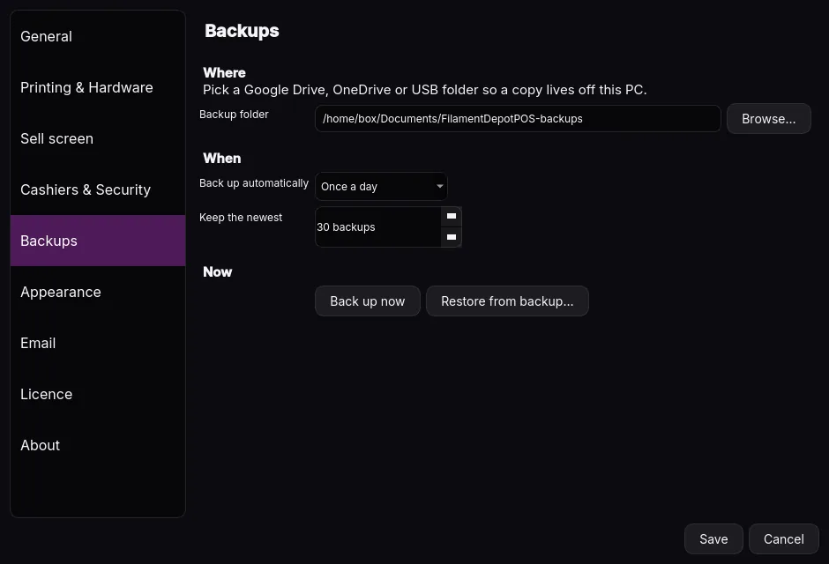Click Restore from backup... button

click(507, 301)
